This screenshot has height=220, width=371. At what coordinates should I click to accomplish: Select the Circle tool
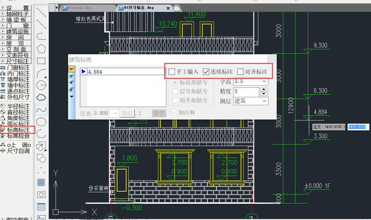41,85
